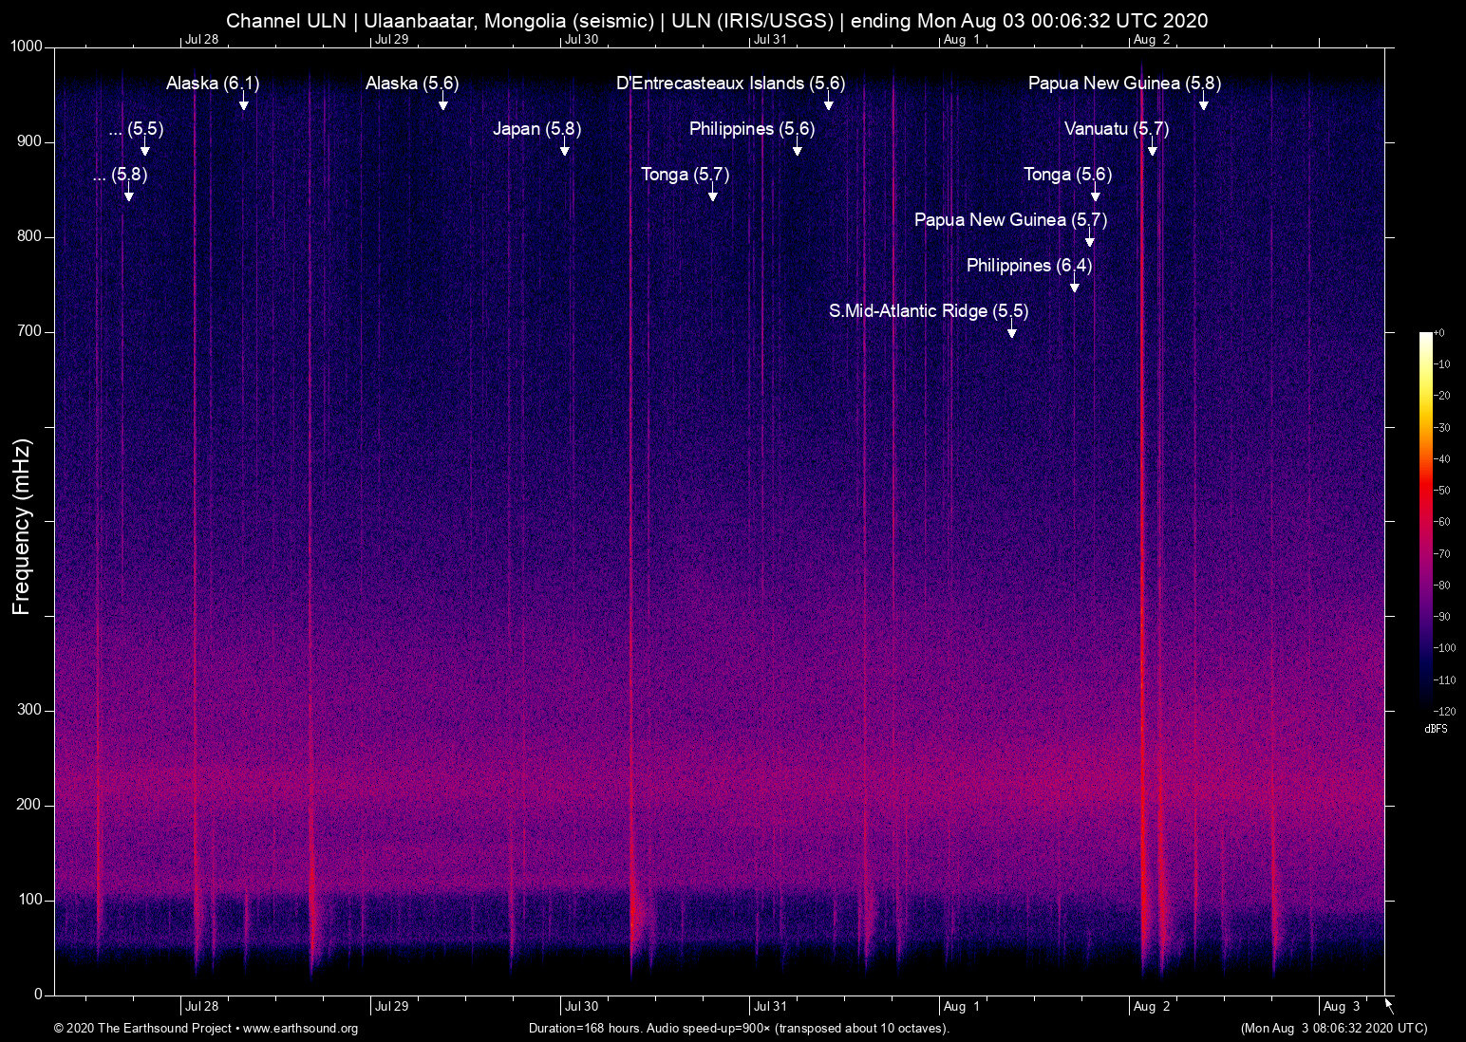1466x1042 pixels.
Task: Click the arrow marker below "Philippines (6.4)"
Action: pyautogui.click(x=1075, y=284)
